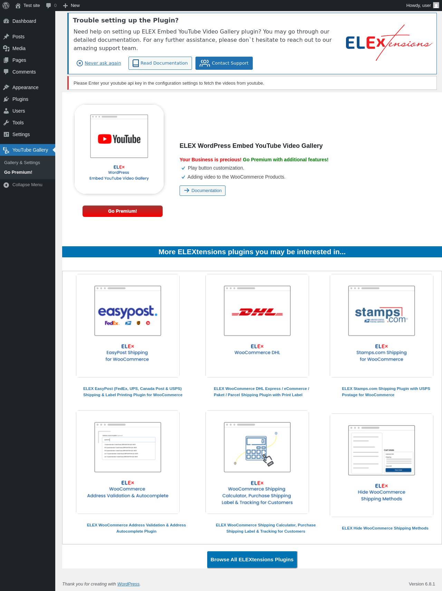Image resolution: width=442 pixels, height=591 pixels.
Task: Click the Play button customization feature text
Action: click(216, 168)
